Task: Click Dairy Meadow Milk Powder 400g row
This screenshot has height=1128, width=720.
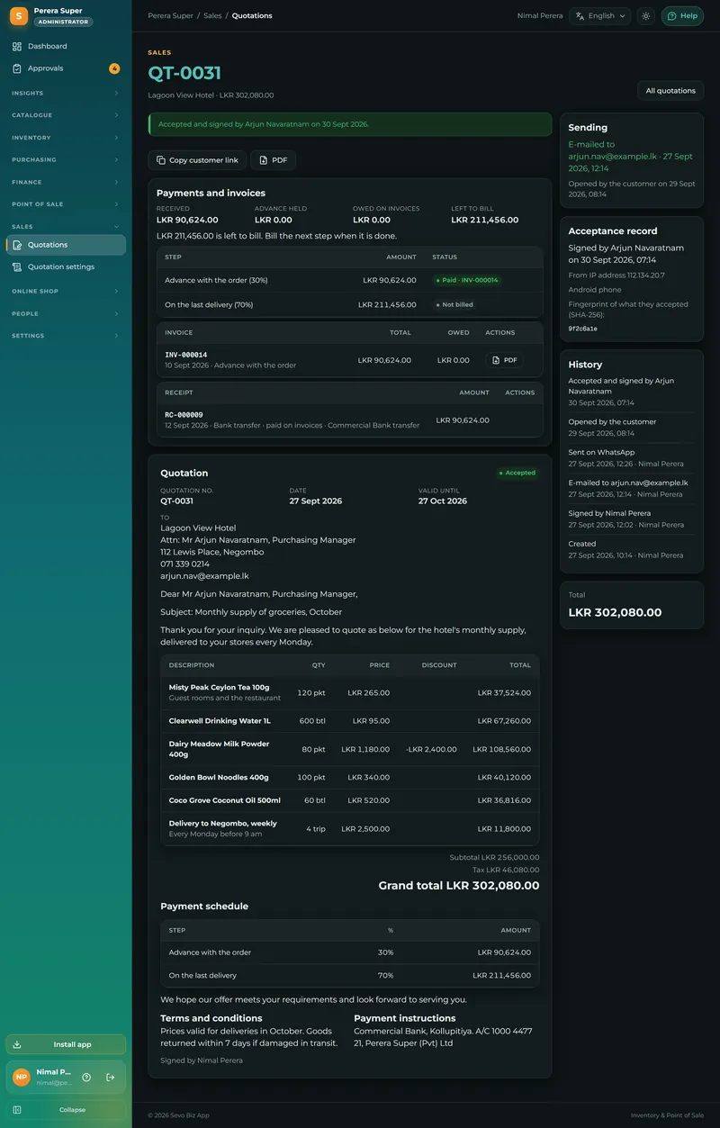Action: tap(350, 749)
